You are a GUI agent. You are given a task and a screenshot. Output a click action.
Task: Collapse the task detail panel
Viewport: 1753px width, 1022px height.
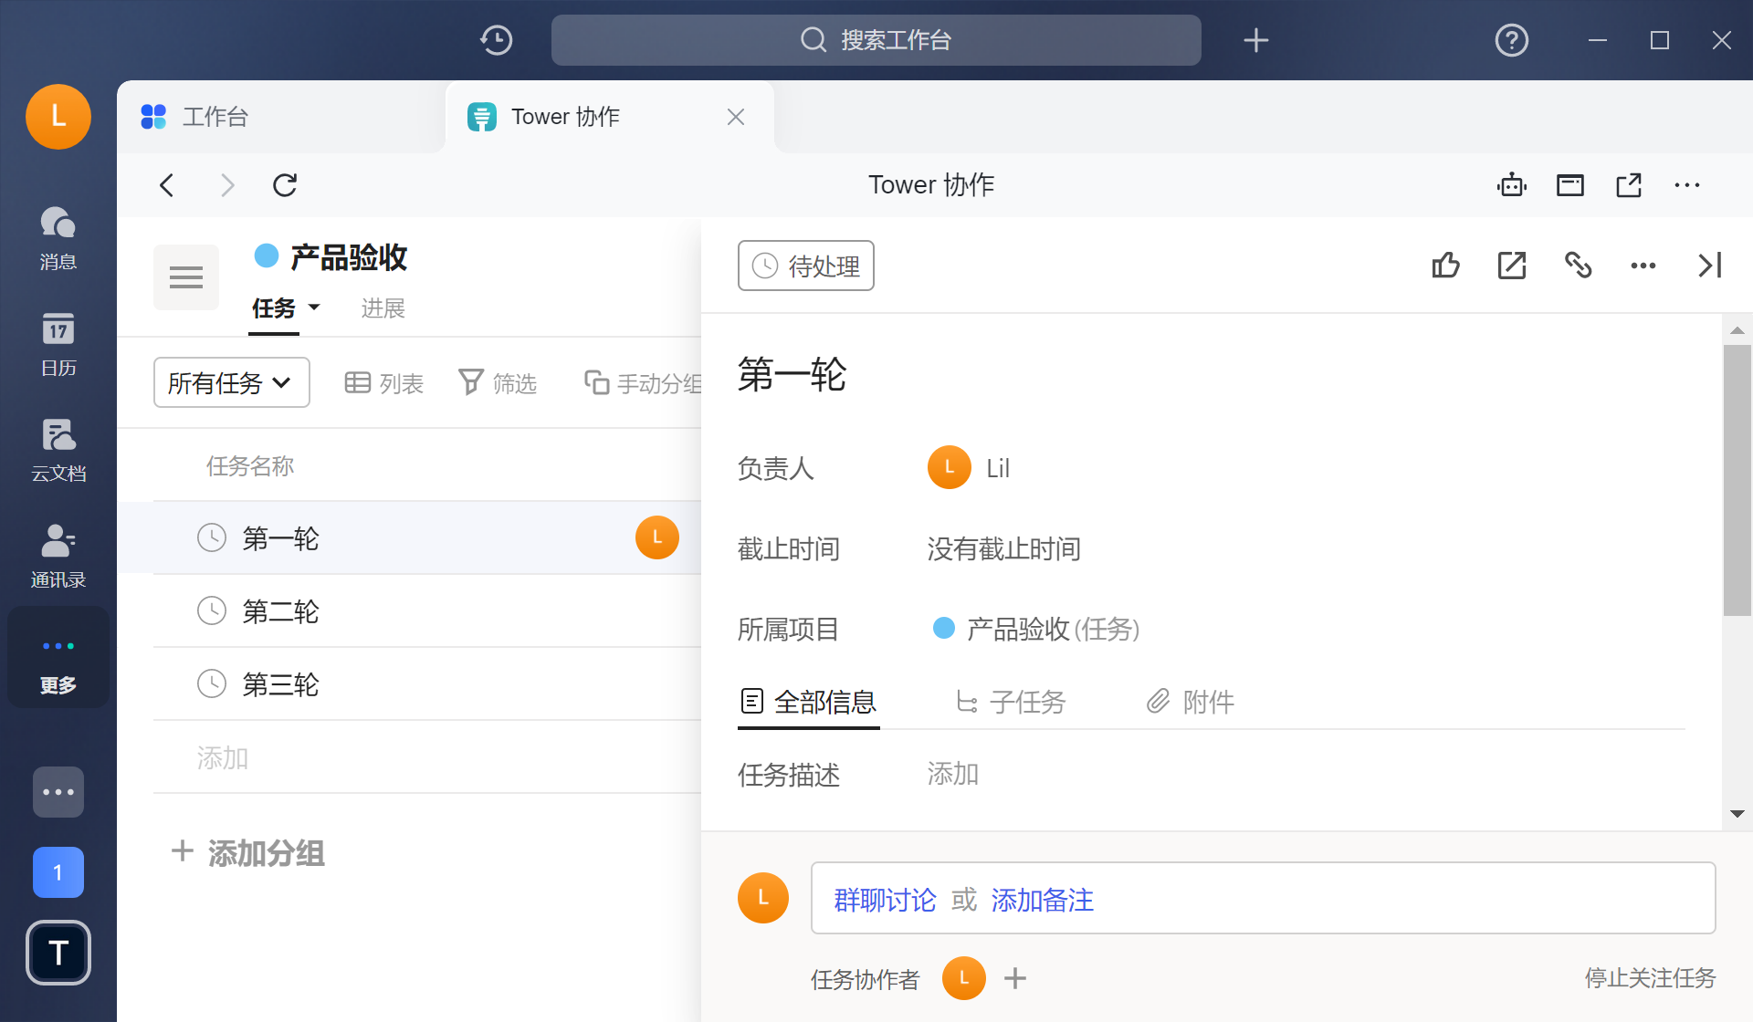(1709, 266)
